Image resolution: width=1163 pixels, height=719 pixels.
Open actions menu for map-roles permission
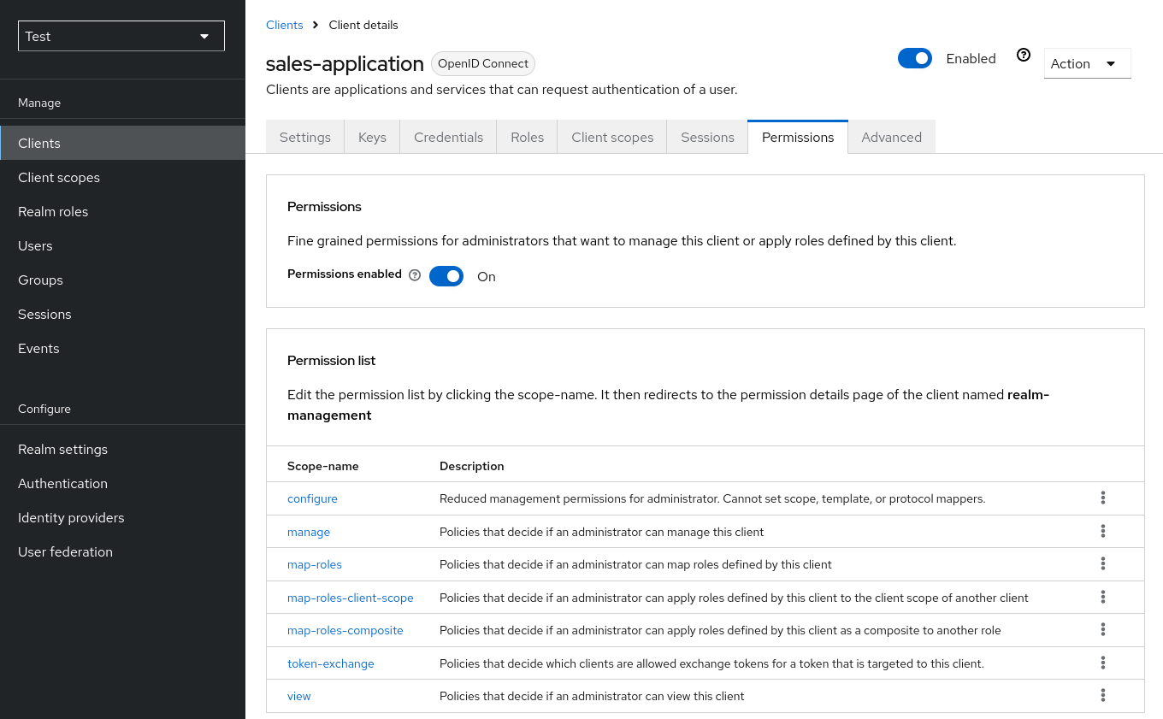1102,563
